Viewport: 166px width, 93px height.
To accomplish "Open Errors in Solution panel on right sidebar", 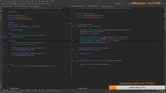I will pyautogui.click(x=165, y=25).
